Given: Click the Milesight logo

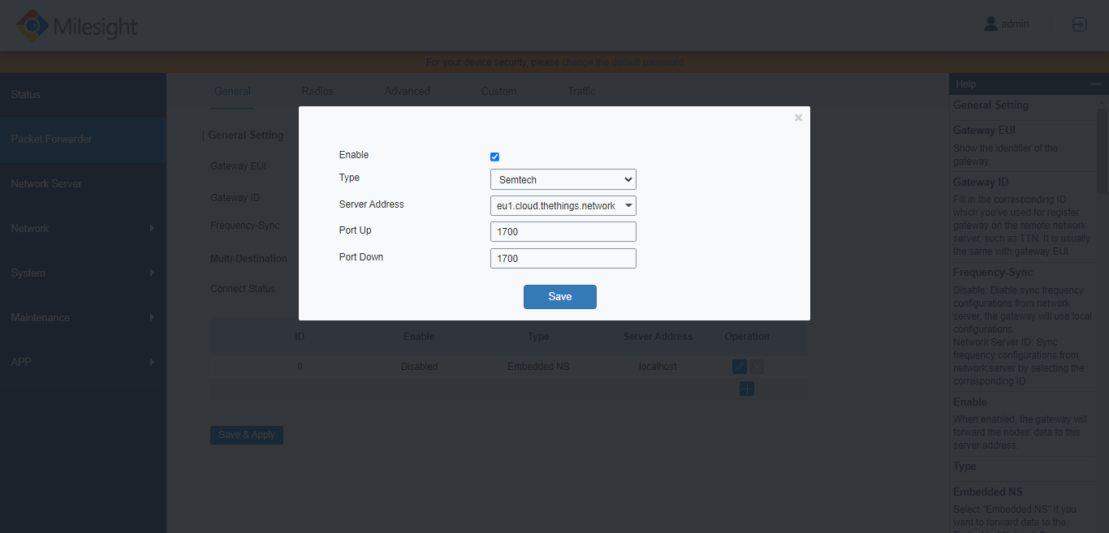Looking at the screenshot, I should [76, 24].
